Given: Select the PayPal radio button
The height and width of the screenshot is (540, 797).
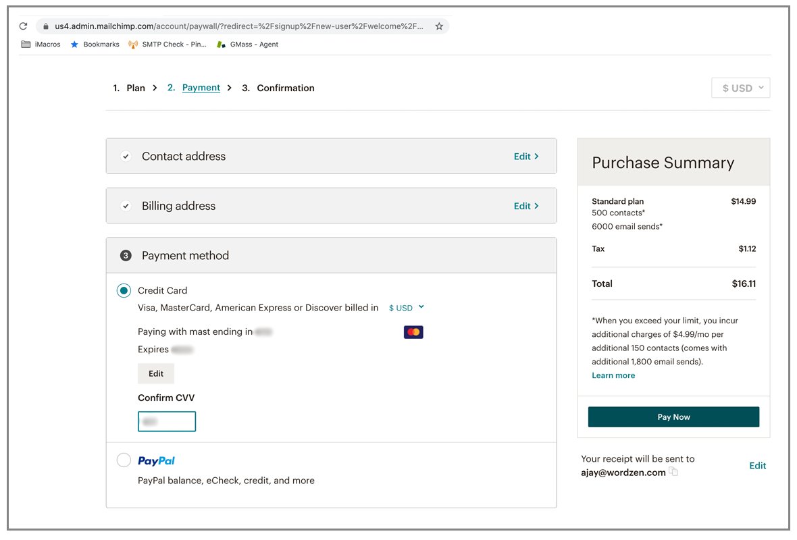Looking at the screenshot, I should [x=124, y=460].
